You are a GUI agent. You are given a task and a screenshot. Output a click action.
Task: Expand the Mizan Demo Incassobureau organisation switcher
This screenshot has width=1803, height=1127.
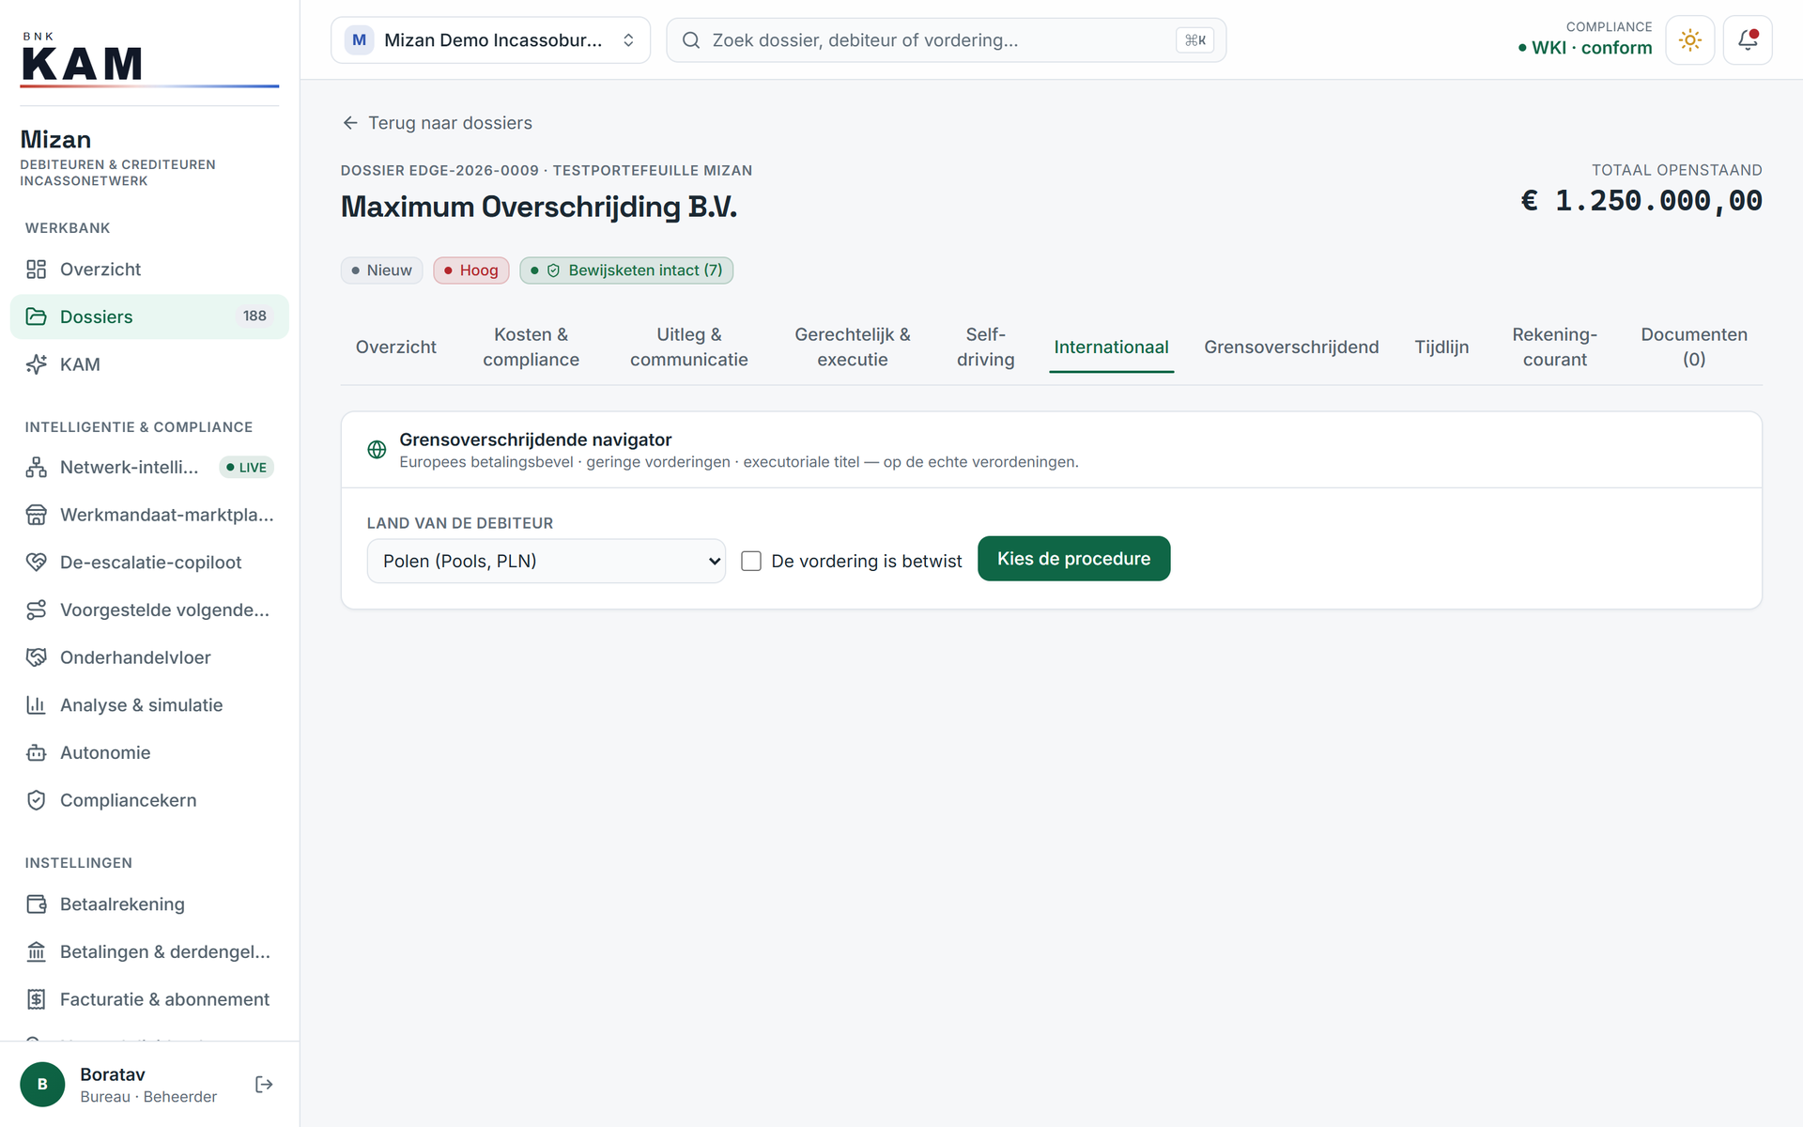[x=490, y=40]
